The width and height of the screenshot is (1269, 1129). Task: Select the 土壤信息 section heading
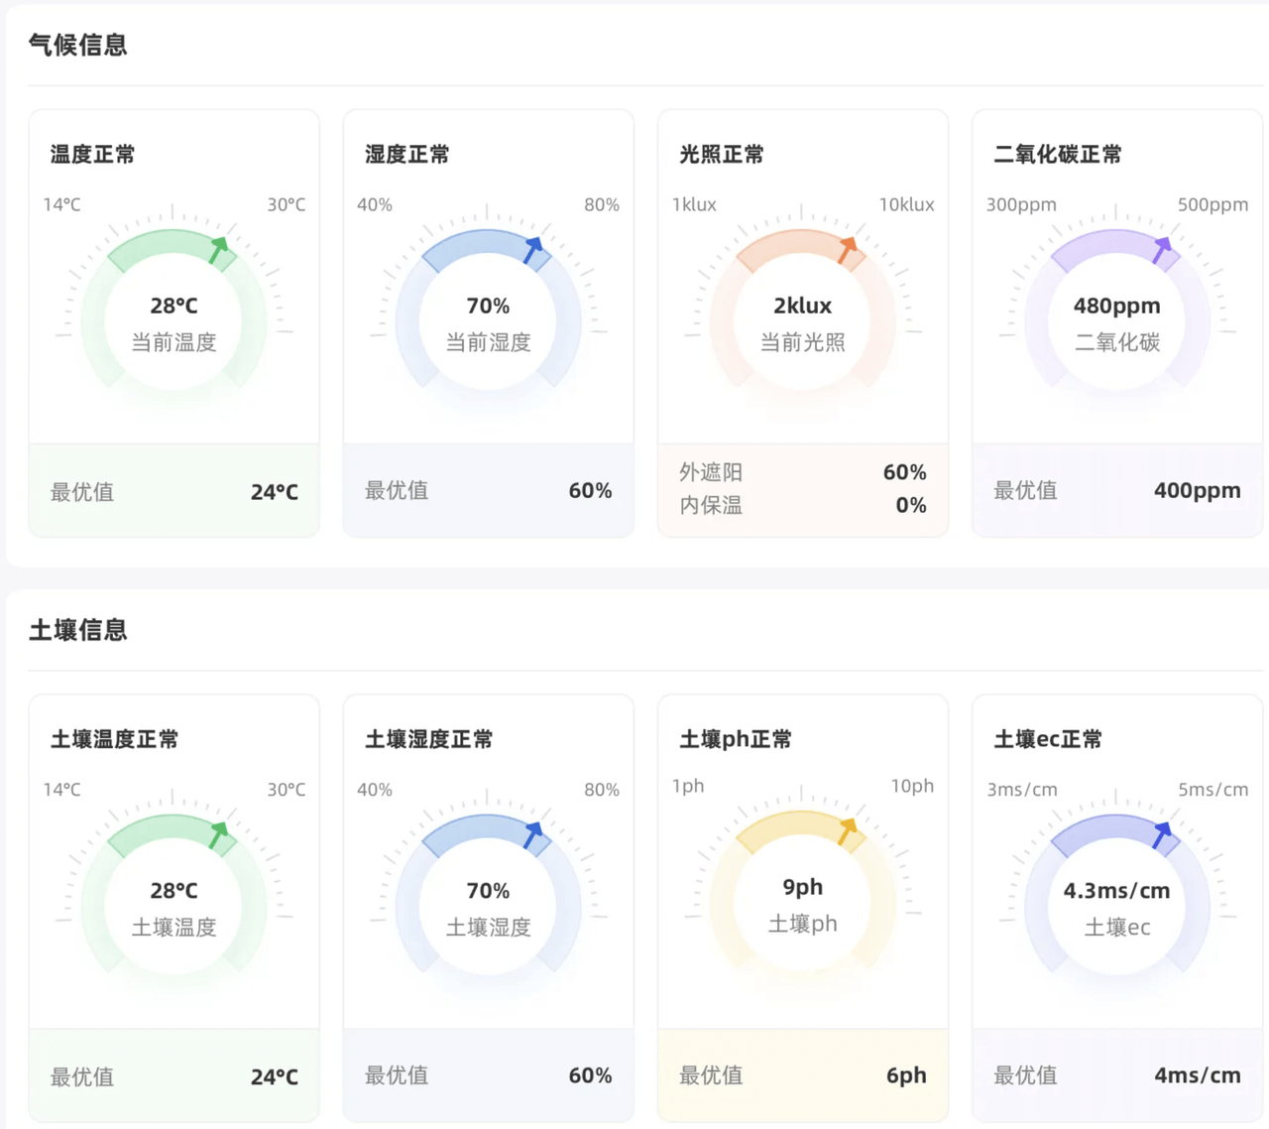[x=78, y=630]
